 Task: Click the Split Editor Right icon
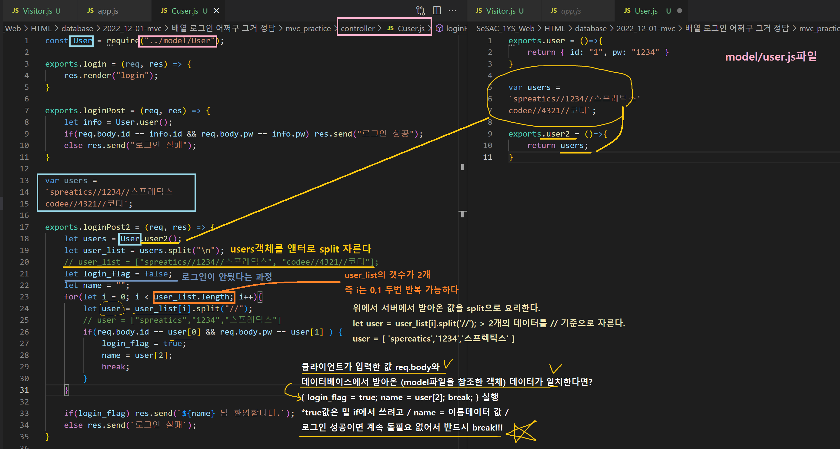click(437, 11)
